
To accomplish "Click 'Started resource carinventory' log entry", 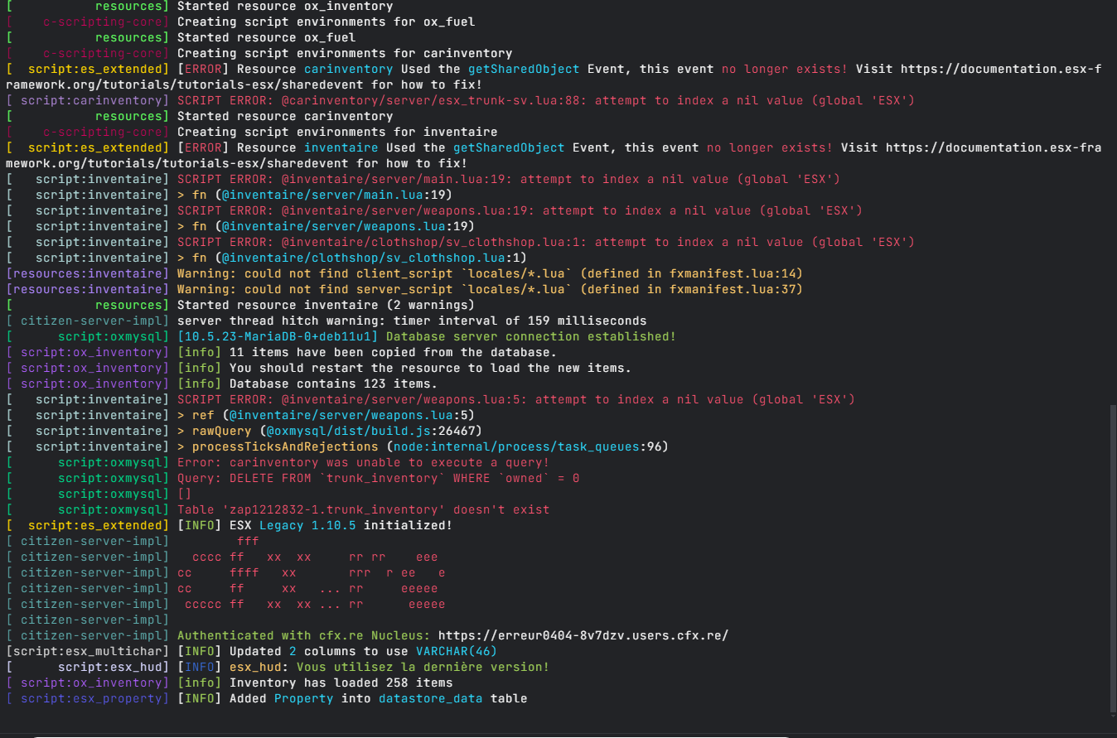I will pos(285,116).
